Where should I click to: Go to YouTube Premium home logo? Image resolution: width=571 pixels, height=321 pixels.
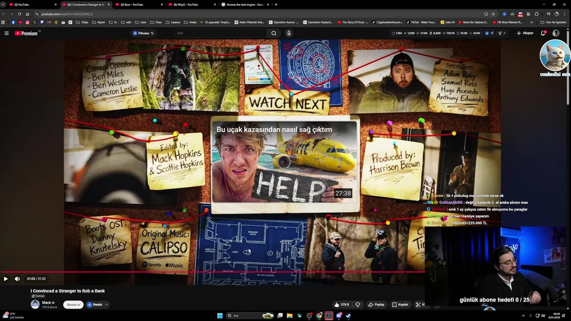27,33
